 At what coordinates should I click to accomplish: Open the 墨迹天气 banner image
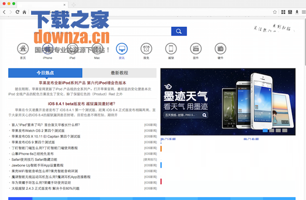coord(228,102)
